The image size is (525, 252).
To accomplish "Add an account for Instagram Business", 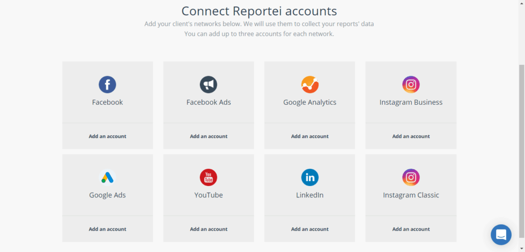I will [411, 136].
